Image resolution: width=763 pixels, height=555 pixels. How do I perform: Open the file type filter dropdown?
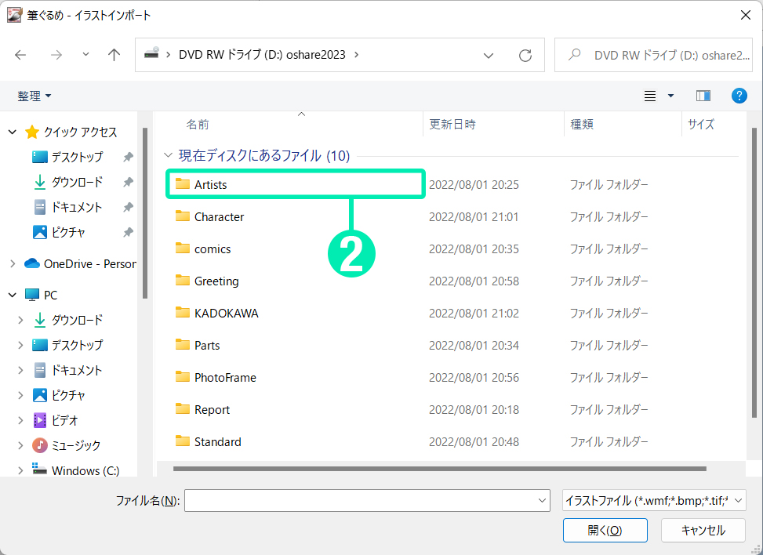[654, 501]
